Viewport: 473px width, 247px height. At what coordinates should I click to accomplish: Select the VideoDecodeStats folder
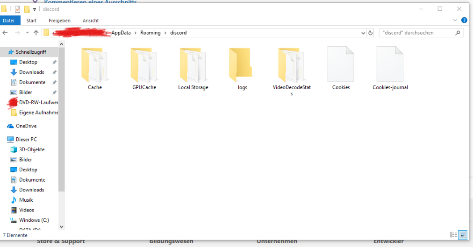click(291, 71)
